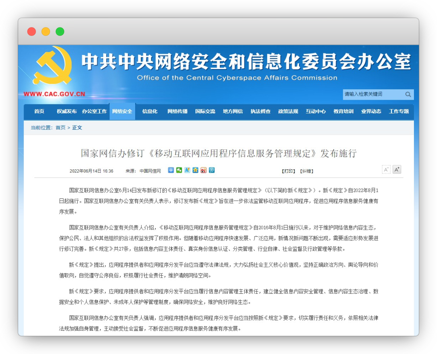
Task: Click the source name 中国网信网
Action: pos(150,171)
